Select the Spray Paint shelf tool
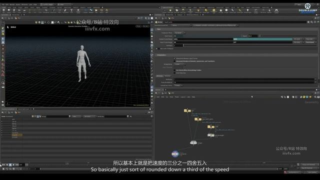The height and width of the screenshot is (180, 320). pos(65,10)
